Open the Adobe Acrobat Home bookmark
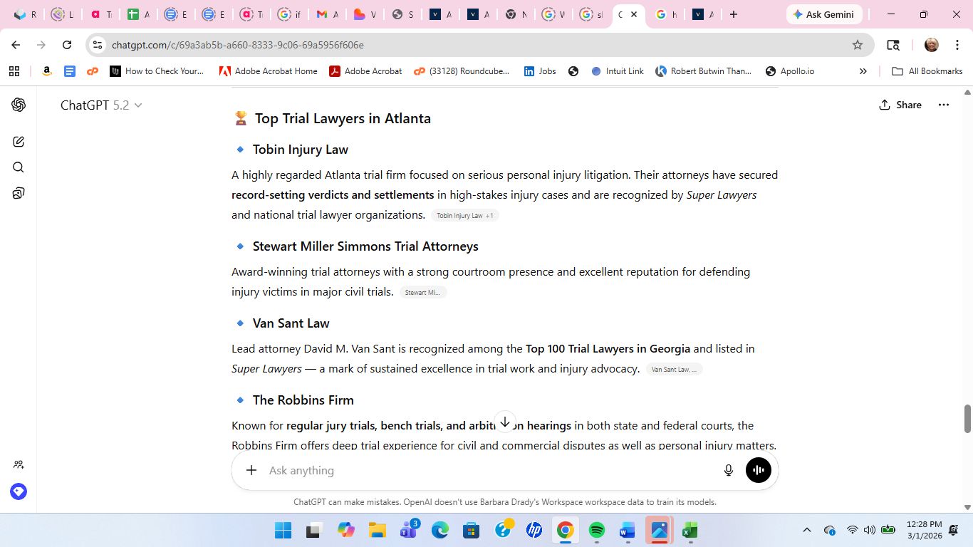973x547 pixels. coord(268,71)
